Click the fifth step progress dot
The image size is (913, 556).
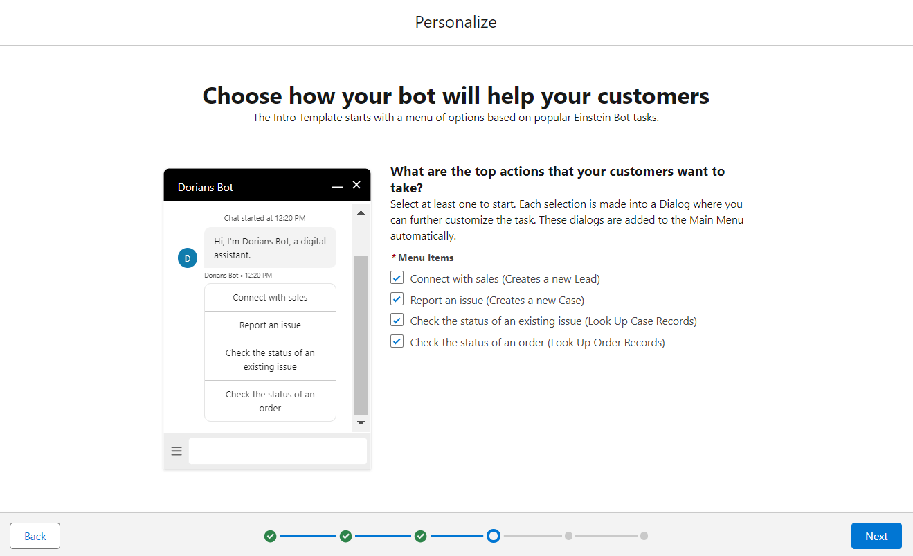point(568,536)
